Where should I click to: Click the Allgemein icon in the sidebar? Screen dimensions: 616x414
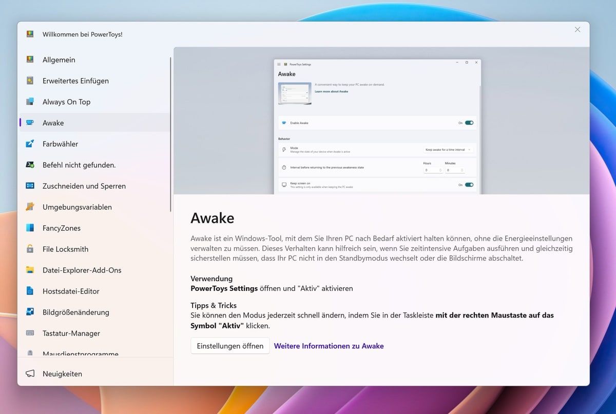(30, 60)
